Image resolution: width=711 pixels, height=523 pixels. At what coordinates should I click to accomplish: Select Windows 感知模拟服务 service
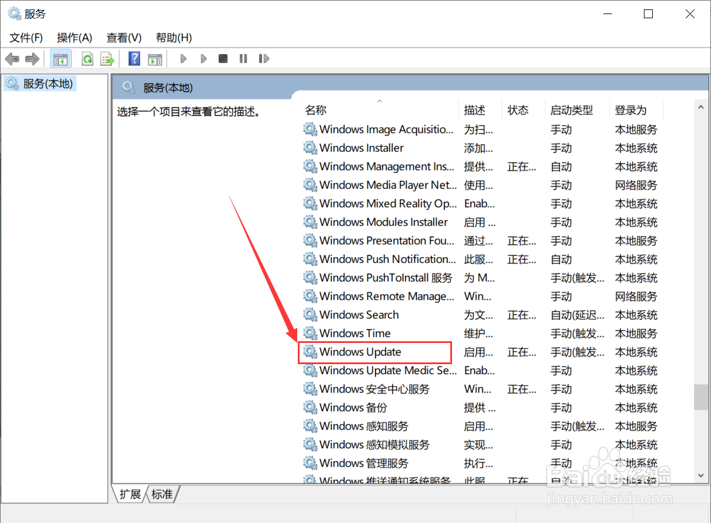point(374,444)
